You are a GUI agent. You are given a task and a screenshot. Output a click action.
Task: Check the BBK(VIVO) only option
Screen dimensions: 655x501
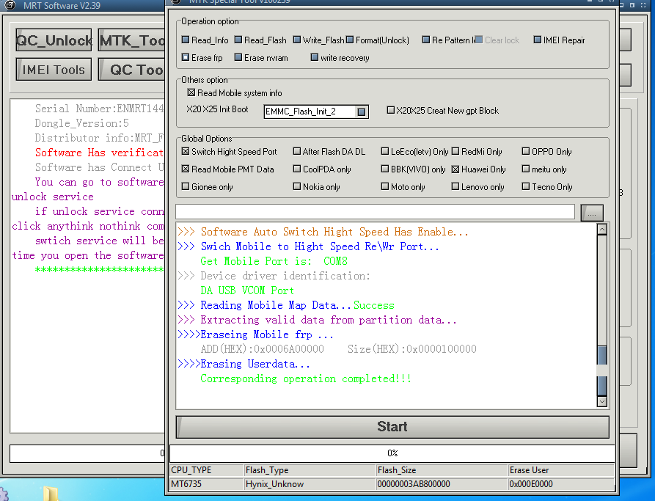pyautogui.click(x=385, y=169)
